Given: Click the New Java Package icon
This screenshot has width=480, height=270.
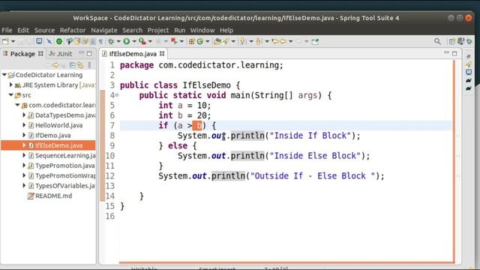Looking at the screenshot, I should point(192,41).
